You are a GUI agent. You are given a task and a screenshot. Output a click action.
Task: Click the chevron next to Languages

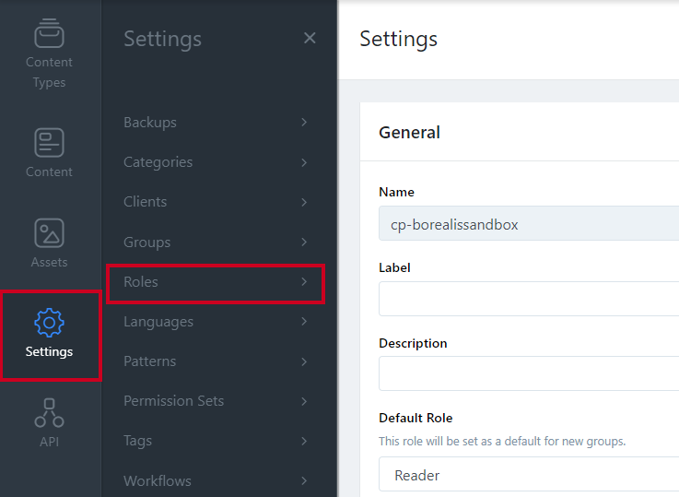(304, 322)
